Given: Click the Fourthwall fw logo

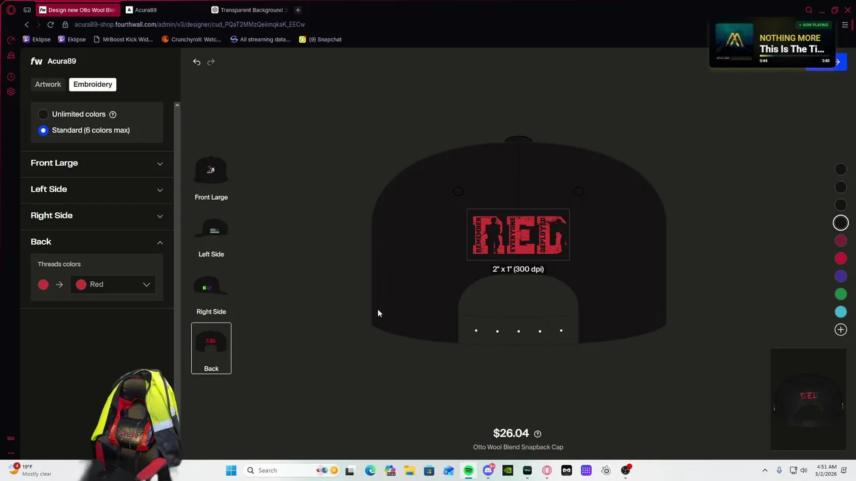Looking at the screenshot, I should tap(36, 61).
